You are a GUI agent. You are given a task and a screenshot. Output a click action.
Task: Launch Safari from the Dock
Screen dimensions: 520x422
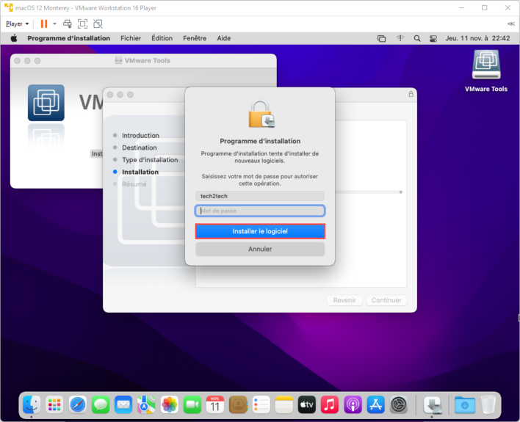[x=78, y=404]
